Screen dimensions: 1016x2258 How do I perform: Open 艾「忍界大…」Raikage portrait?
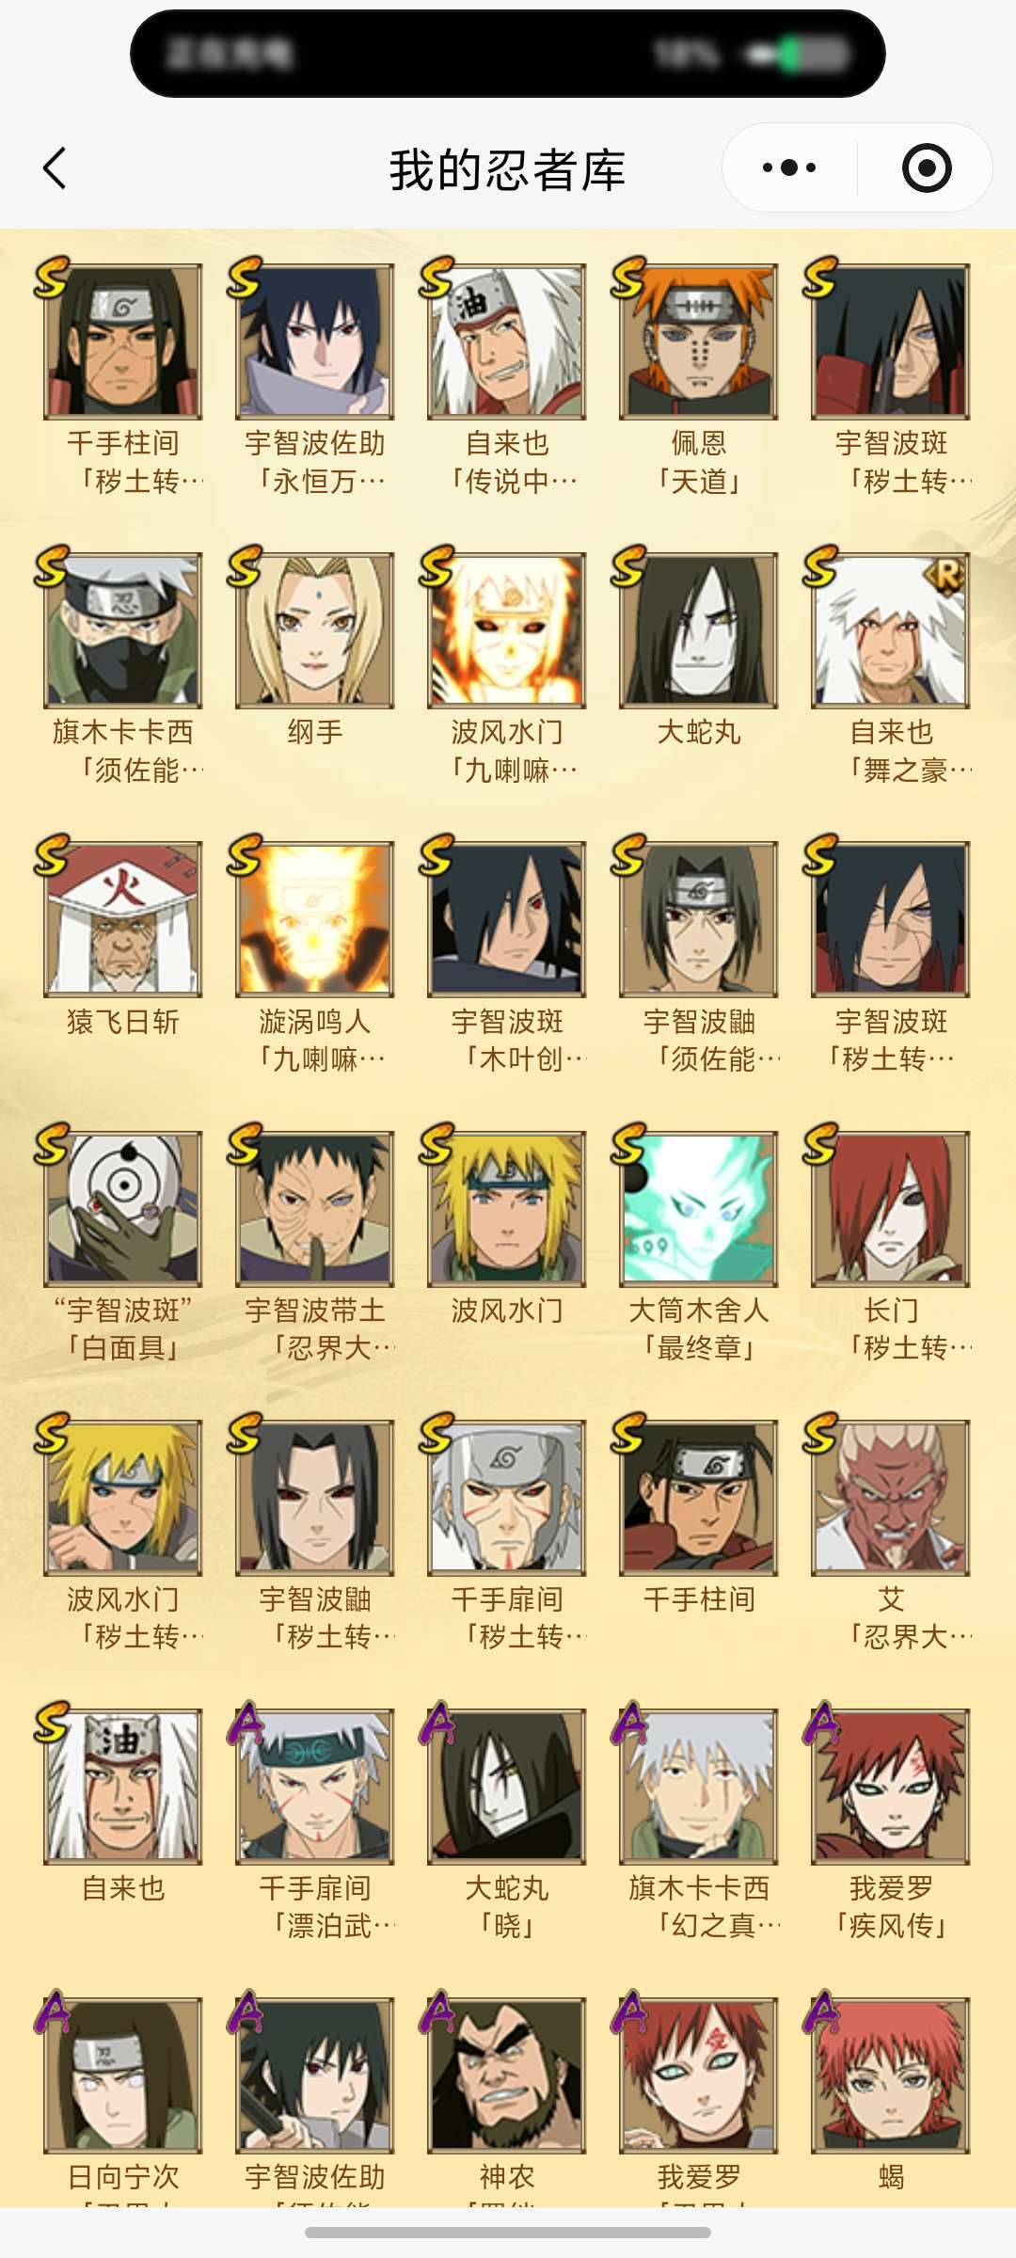pos(891,1498)
